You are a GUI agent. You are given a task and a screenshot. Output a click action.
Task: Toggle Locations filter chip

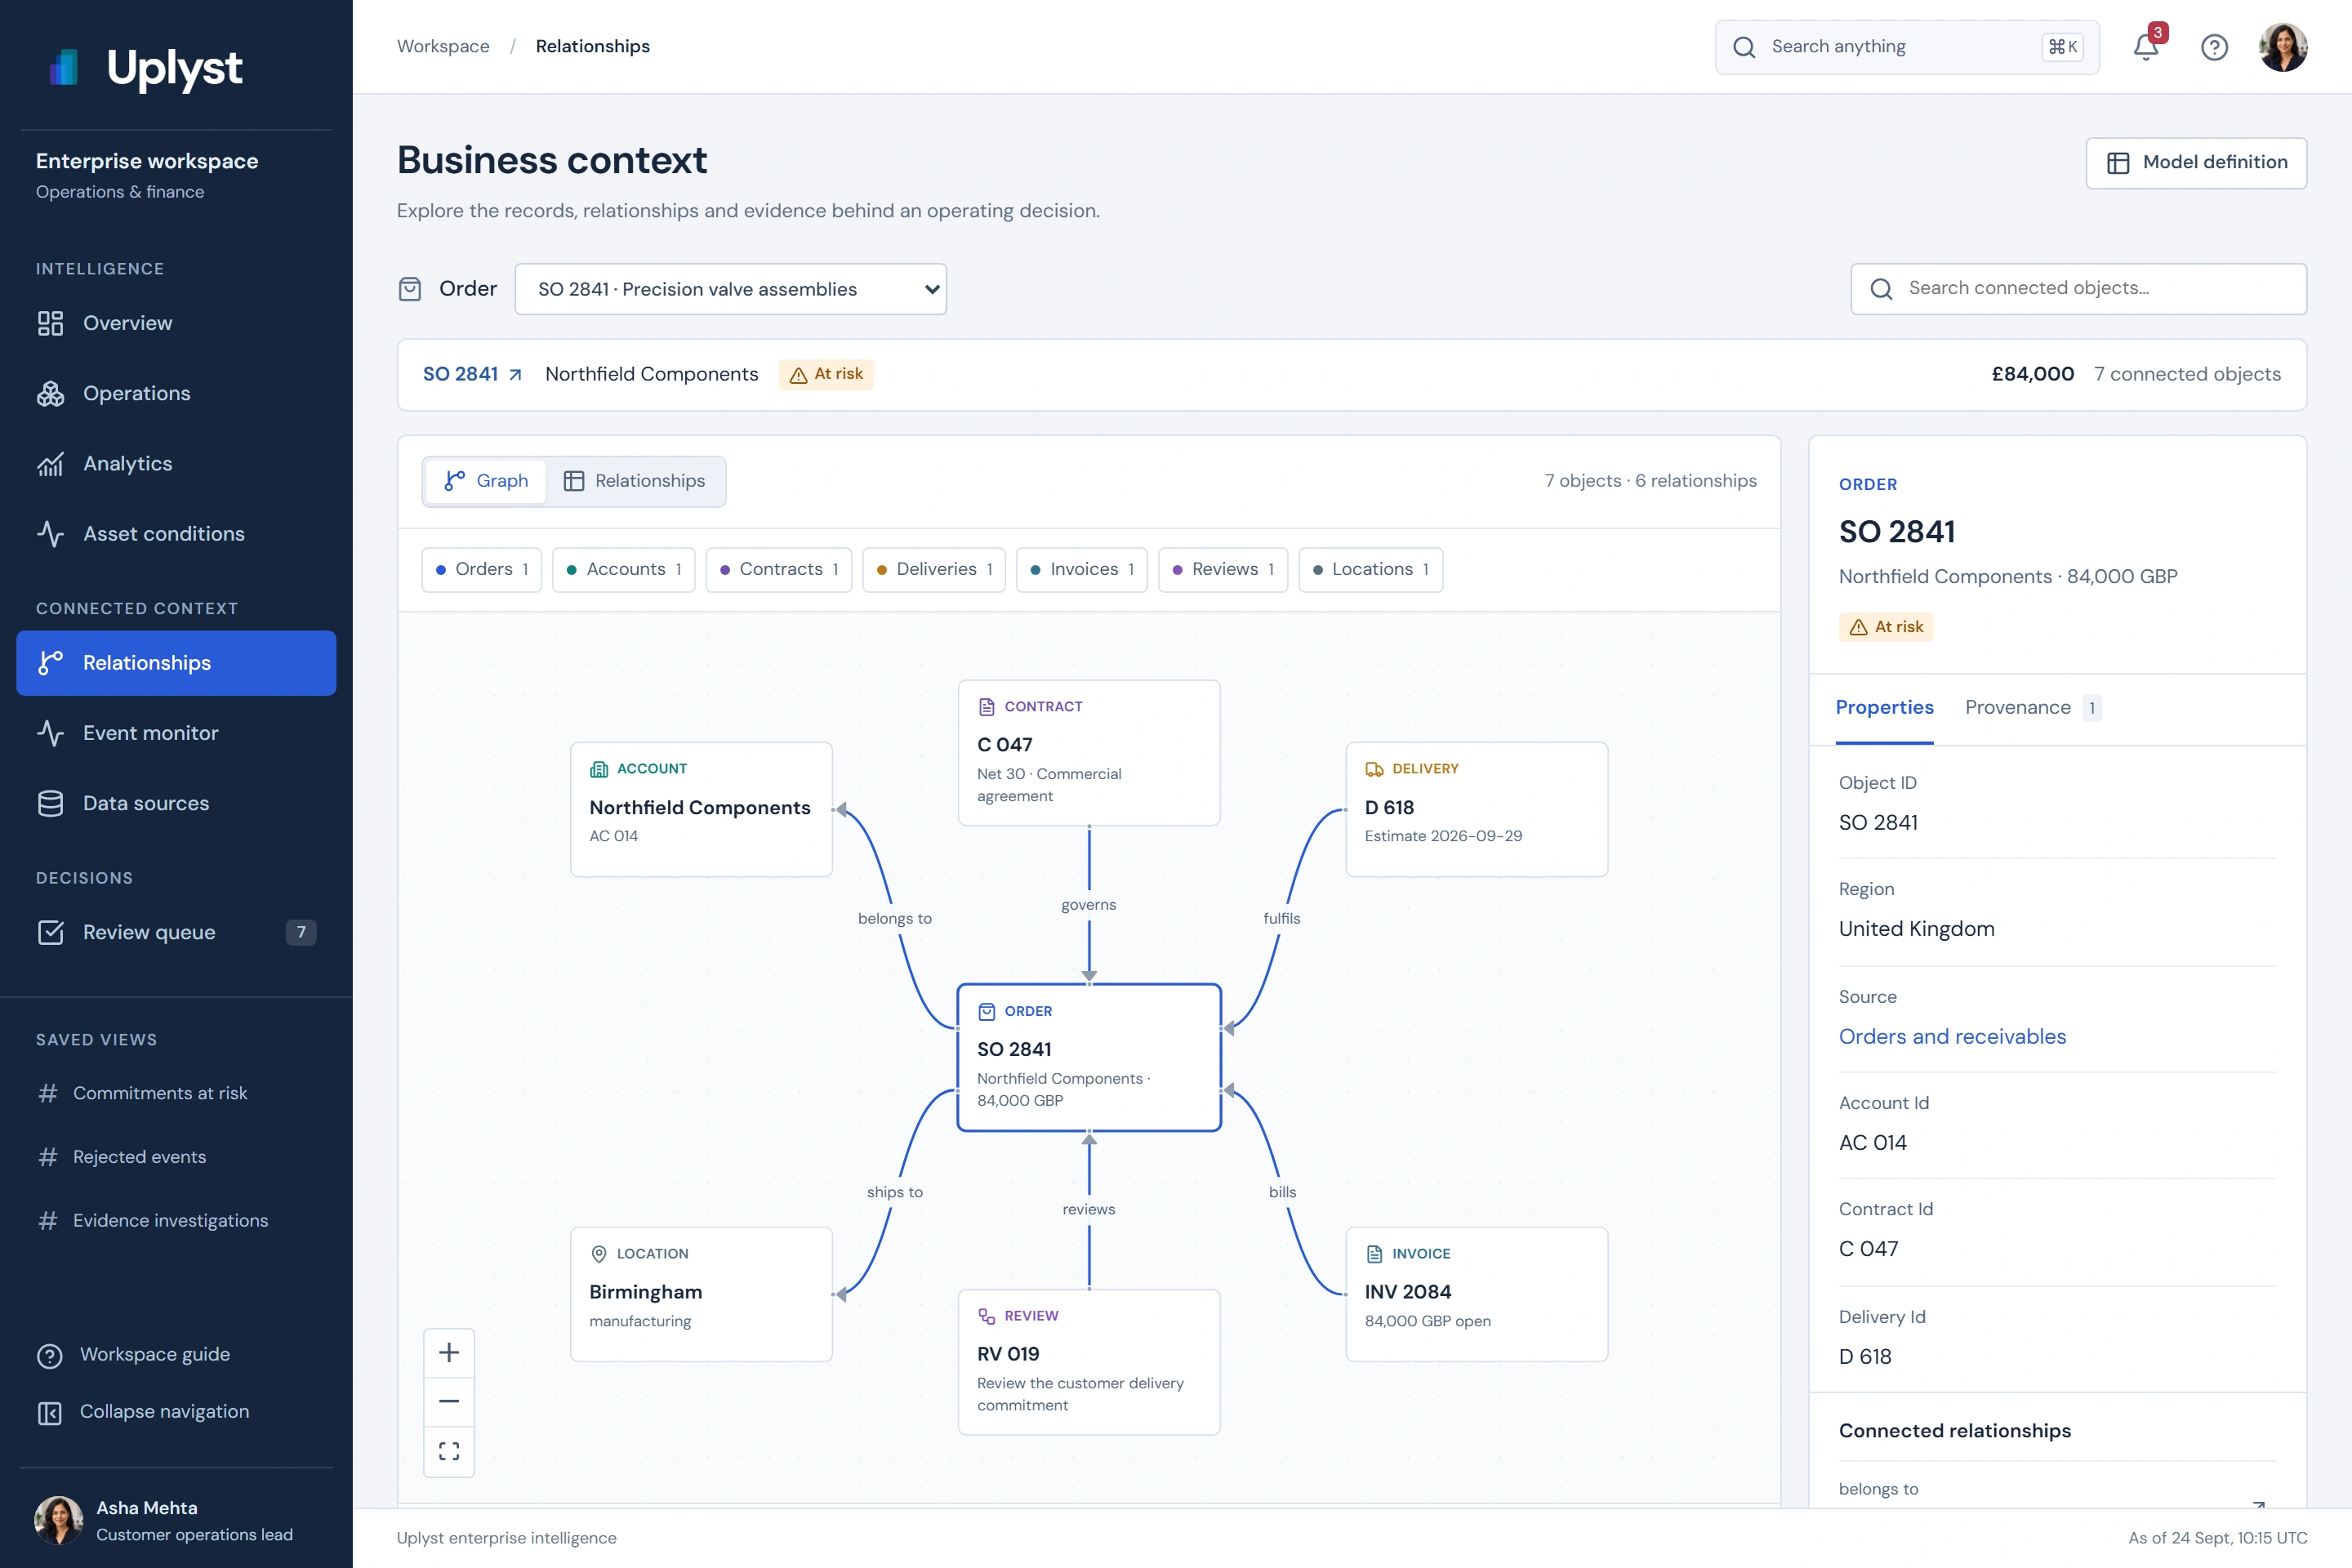coord(1371,570)
